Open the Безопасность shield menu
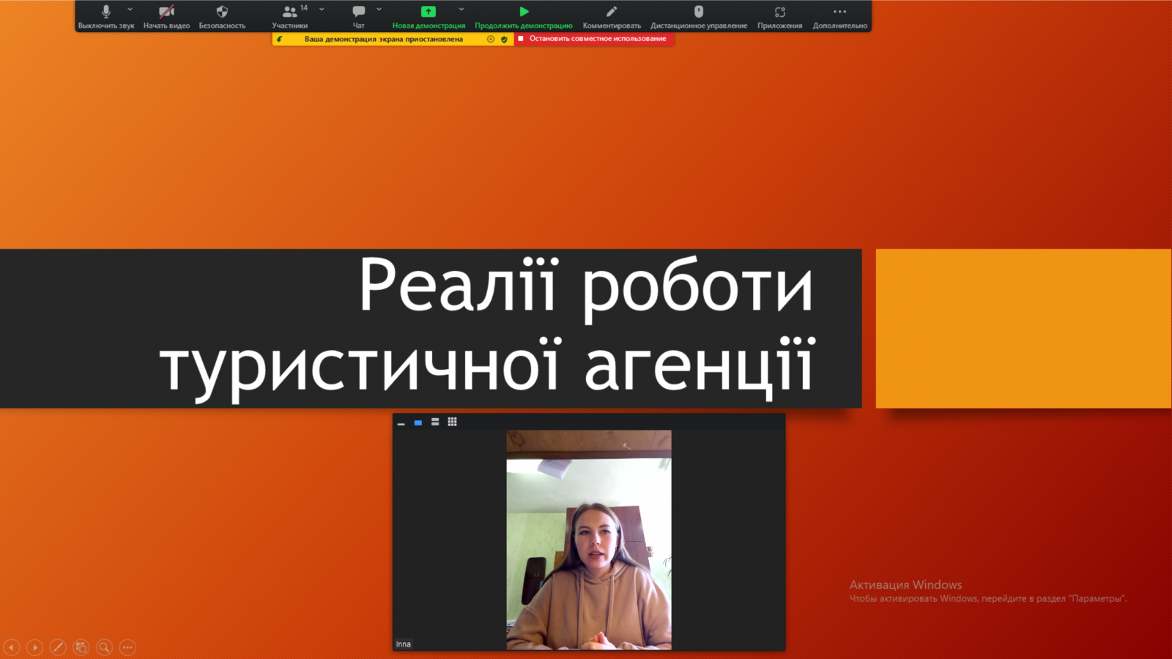The image size is (1172, 659). 222,16
